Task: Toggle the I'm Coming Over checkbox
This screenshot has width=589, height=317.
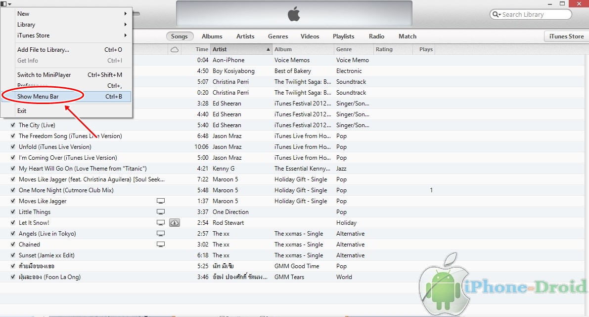Action: click(x=13, y=158)
